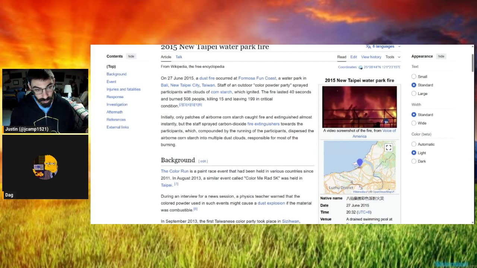Viewport: 477px width, 268px height.
Task: Open the corn starch link
Action: (221, 92)
